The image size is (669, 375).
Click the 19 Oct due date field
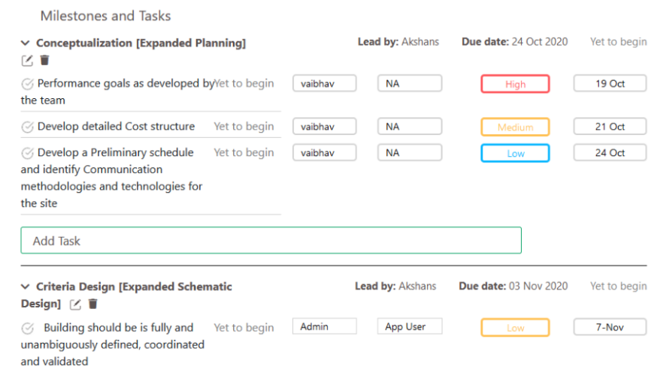coord(610,84)
